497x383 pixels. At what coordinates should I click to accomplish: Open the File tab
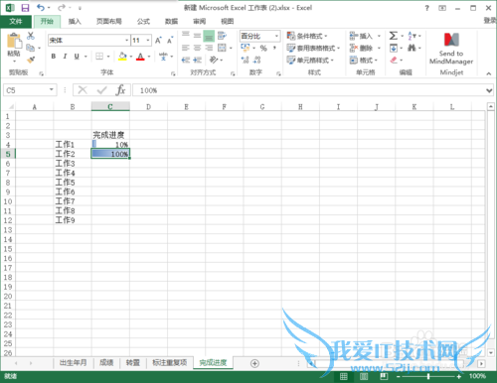click(16, 22)
